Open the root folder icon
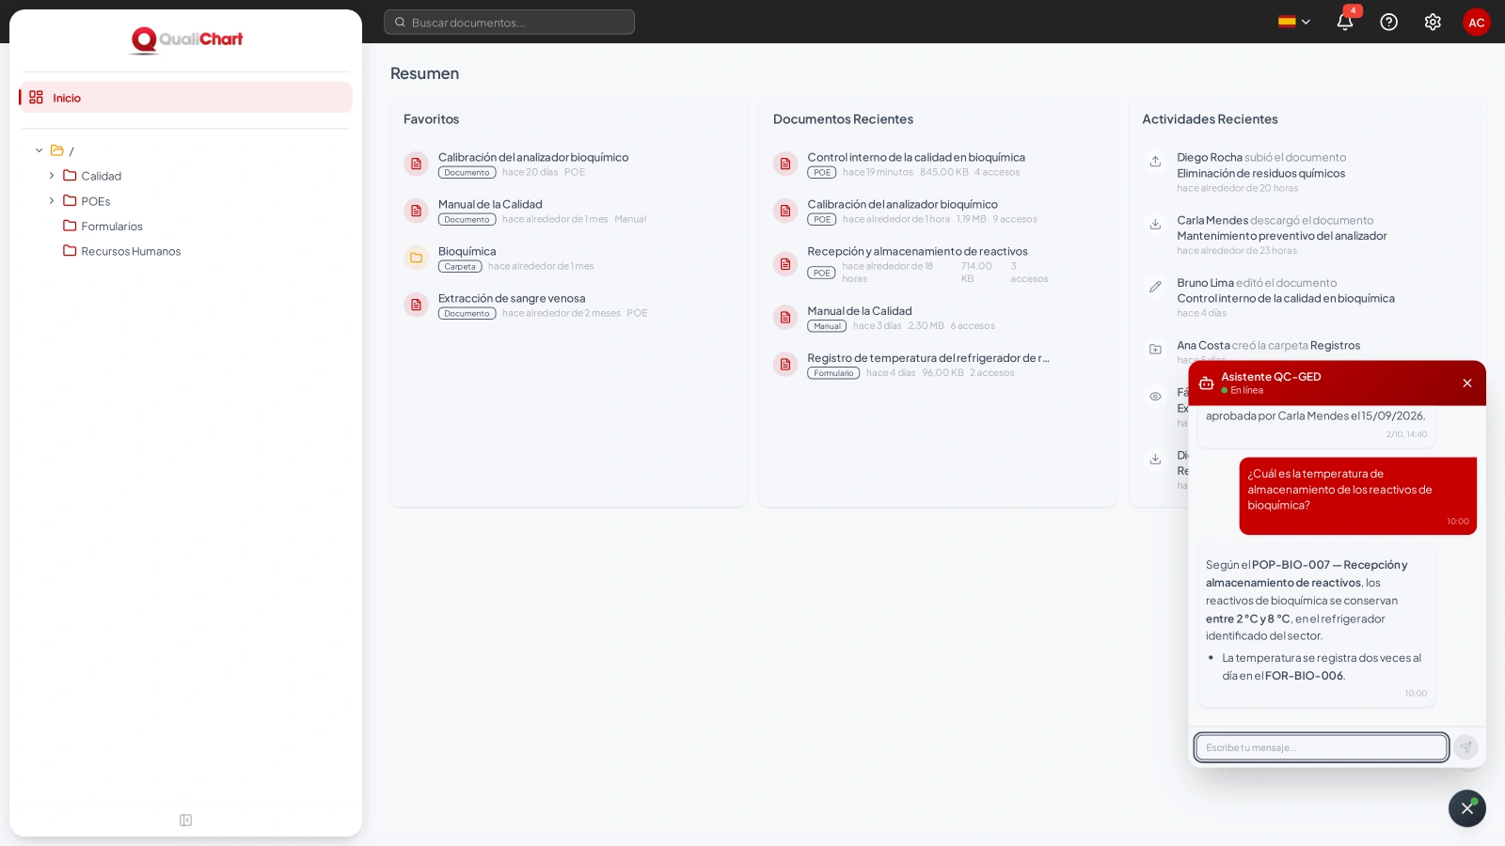Image resolution: width=1505 pixels, height=846 pixels. (57, 150)
